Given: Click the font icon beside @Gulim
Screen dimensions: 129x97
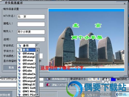Looking at the screenshot, I should [x=19, y=71].
